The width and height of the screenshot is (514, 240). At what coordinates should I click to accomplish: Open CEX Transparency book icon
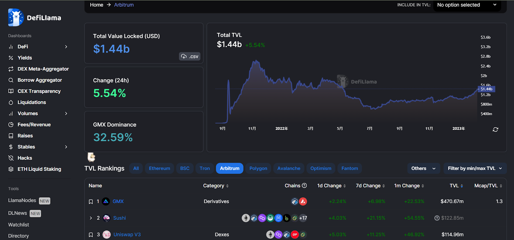[11, 91]
